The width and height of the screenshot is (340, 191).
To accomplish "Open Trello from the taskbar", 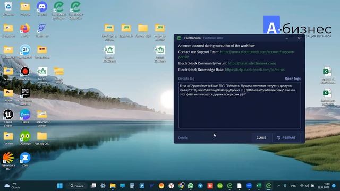I will (x=142, y=186).
